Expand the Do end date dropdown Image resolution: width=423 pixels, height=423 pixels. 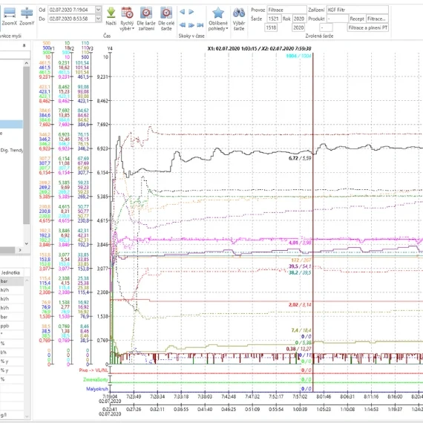click(x=99, y=19)
